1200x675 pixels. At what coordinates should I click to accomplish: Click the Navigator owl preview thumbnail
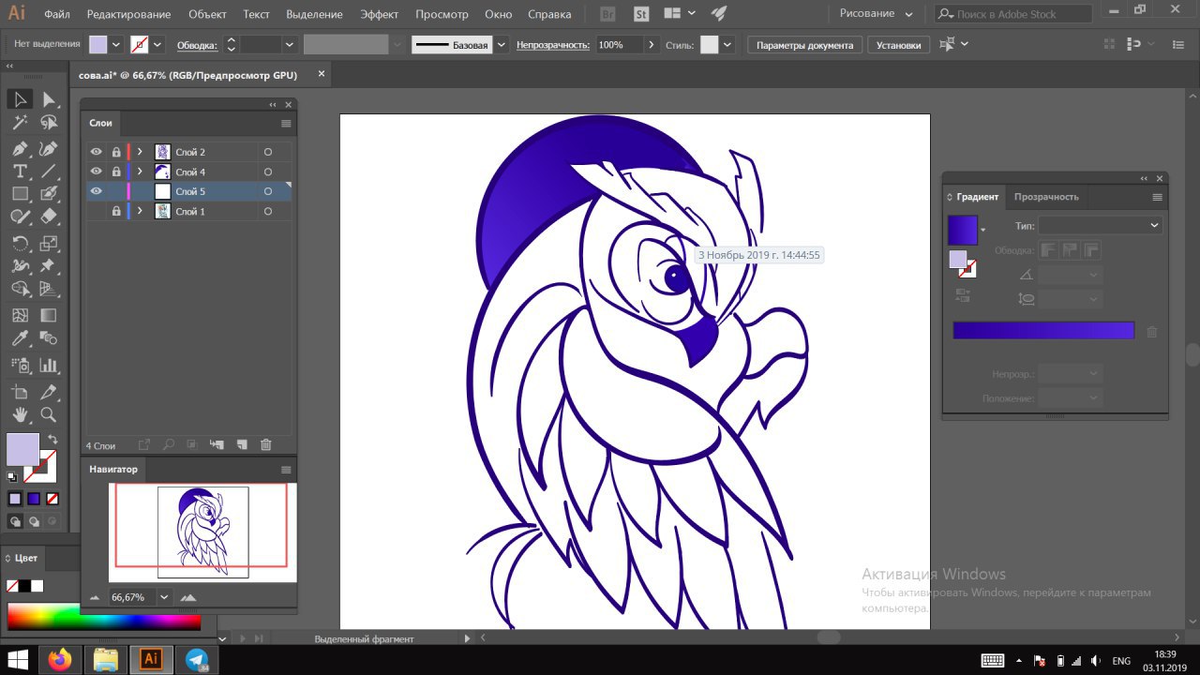coord(202,532)
